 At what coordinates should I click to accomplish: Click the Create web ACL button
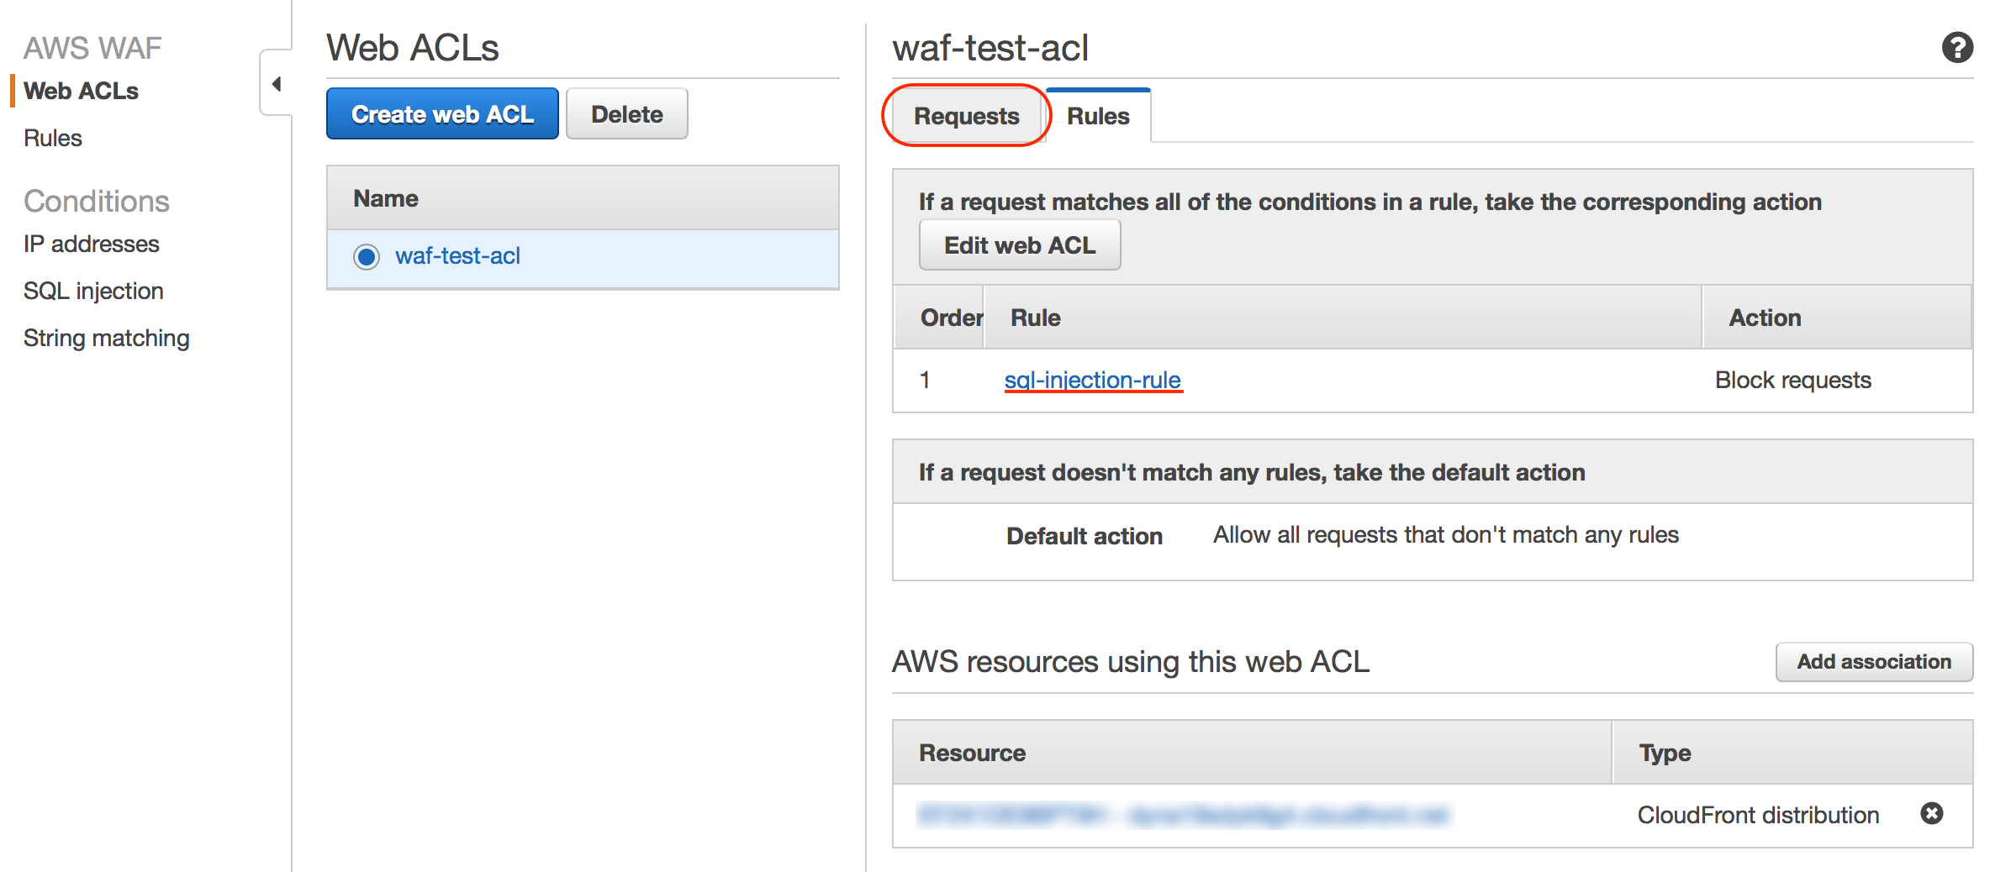(441, 113)
